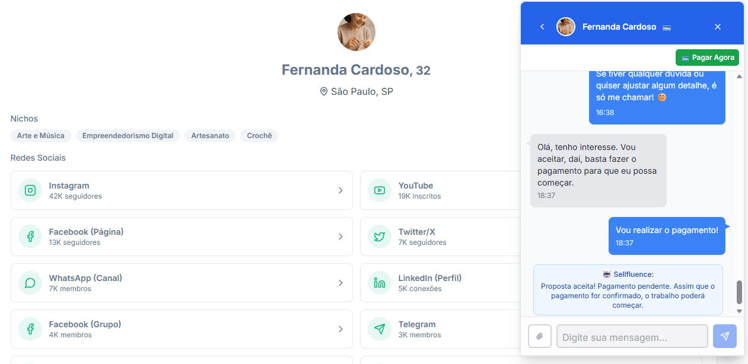Viewport: 748px width, 364px height.
Task: Expand the Facebook (Grupo) row chevron
Action: (x=340, y=329)
